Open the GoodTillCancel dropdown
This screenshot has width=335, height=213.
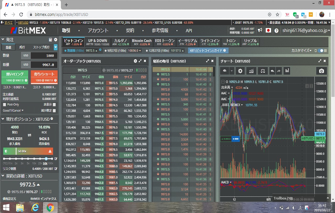[13, 111]
